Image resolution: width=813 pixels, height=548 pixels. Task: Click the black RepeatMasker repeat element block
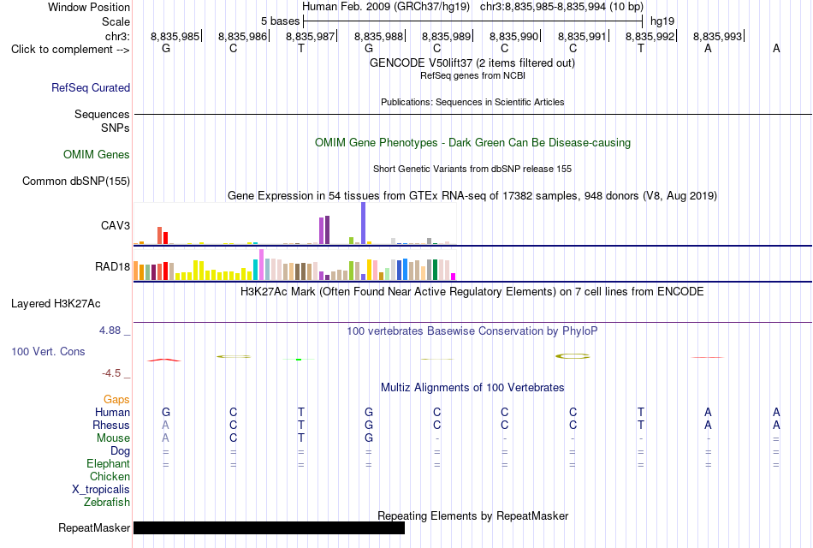click(x=269, y=527)
